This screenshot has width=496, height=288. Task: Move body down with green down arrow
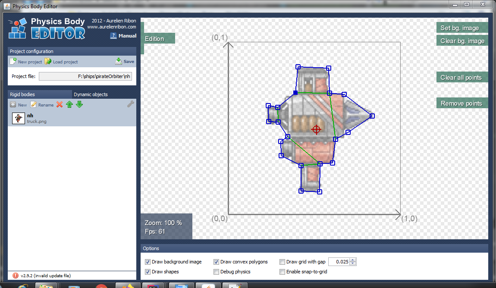(x=79, y=104)
